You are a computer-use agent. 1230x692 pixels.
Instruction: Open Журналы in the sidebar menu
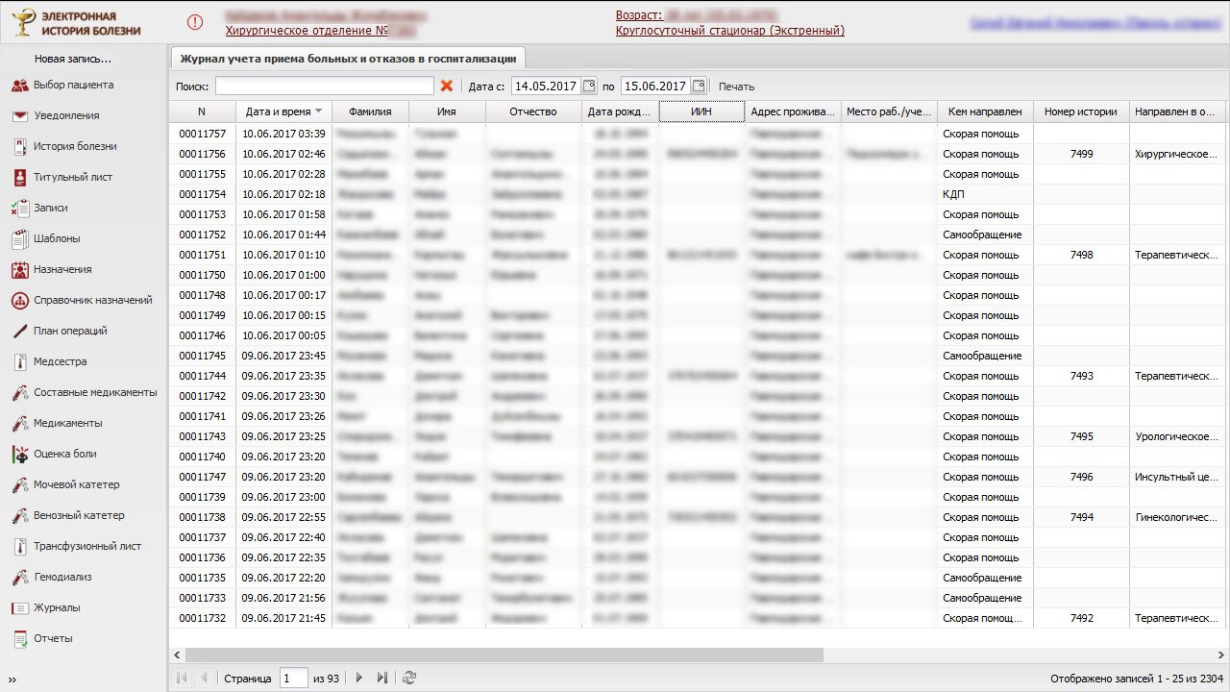[57, 608]
